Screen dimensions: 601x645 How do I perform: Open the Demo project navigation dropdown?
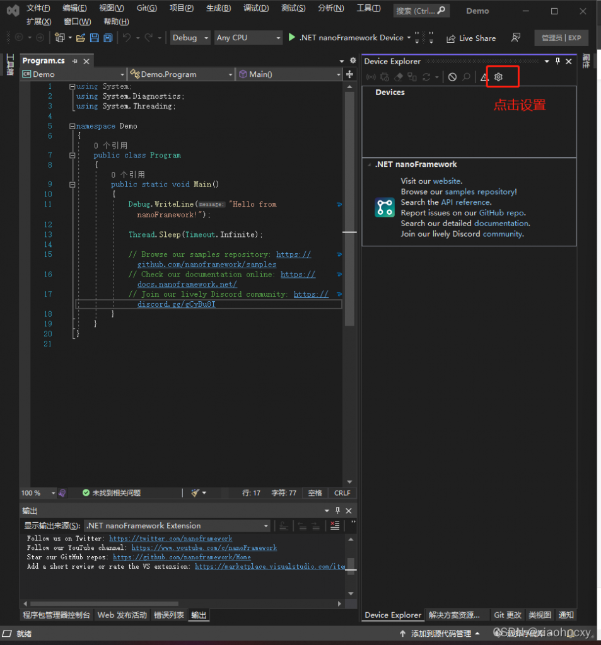73,74
